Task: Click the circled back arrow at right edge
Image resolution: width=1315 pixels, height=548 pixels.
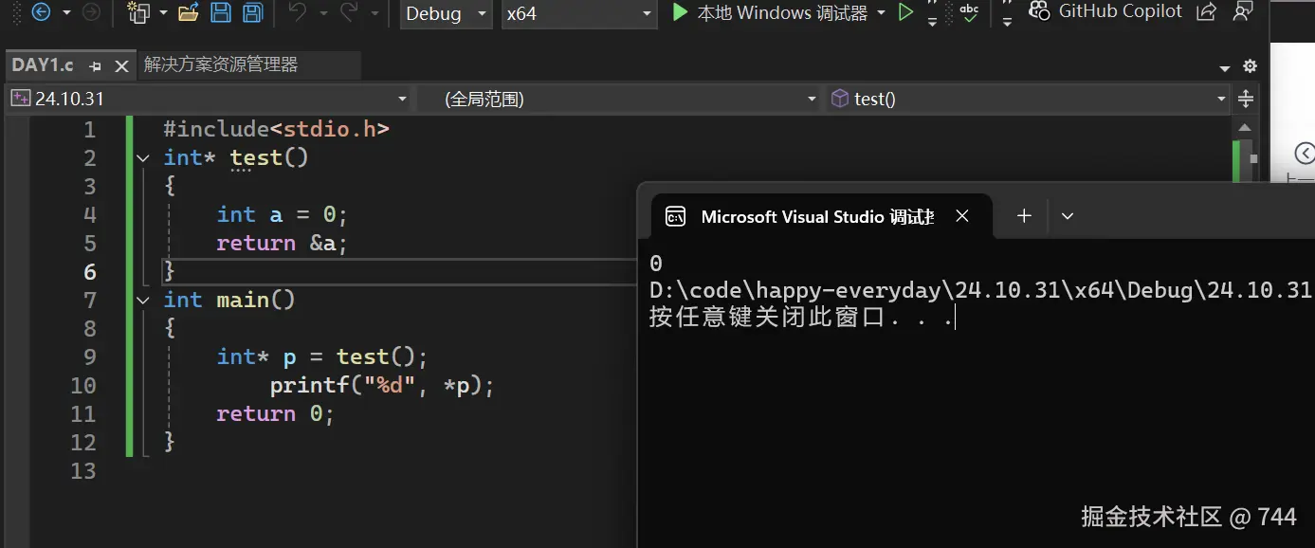Action: tap(1305, 154)
